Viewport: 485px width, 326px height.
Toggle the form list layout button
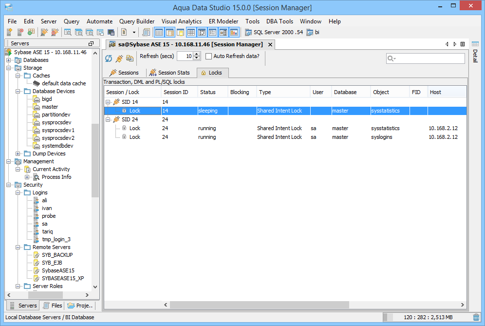pos(212,32)
